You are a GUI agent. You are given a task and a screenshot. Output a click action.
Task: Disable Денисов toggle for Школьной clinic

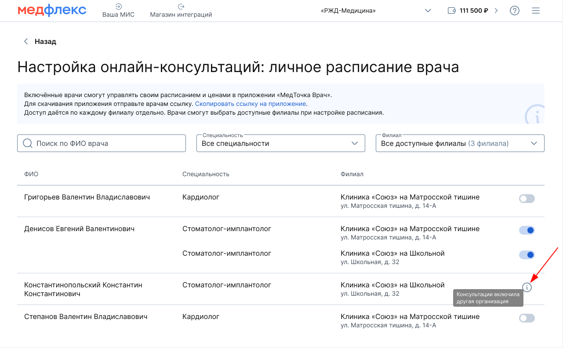pos(527,255)
